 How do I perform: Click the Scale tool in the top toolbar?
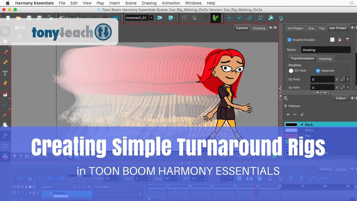click(250, 18)
